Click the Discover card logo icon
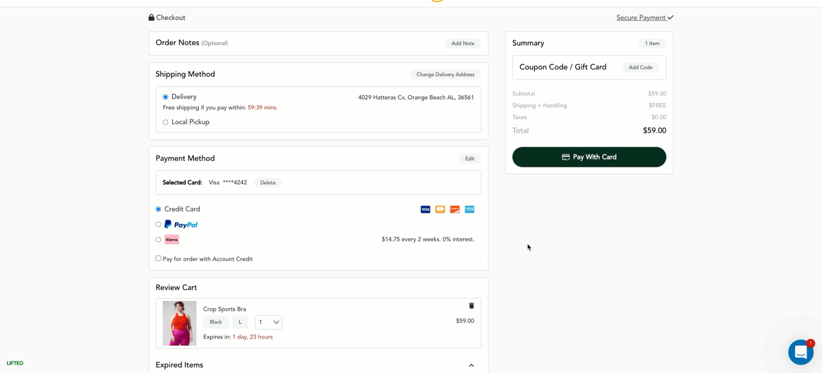This screenshot has height=373, width=822. point(455,209)
